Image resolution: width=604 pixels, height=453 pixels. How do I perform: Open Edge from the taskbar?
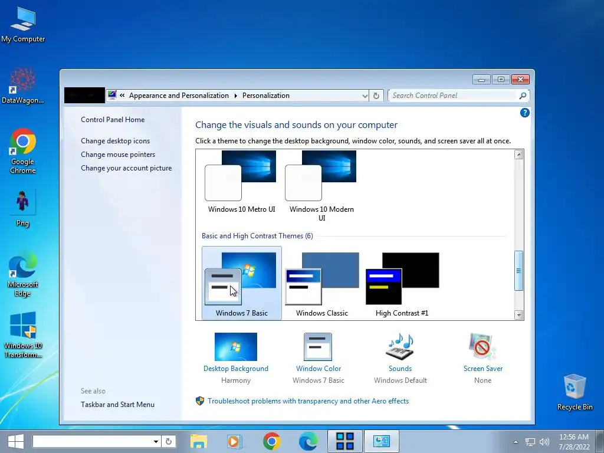tap(308, 441)
